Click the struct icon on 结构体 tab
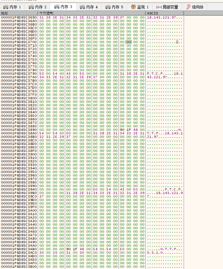223x269 pixels. pos(188,7)
